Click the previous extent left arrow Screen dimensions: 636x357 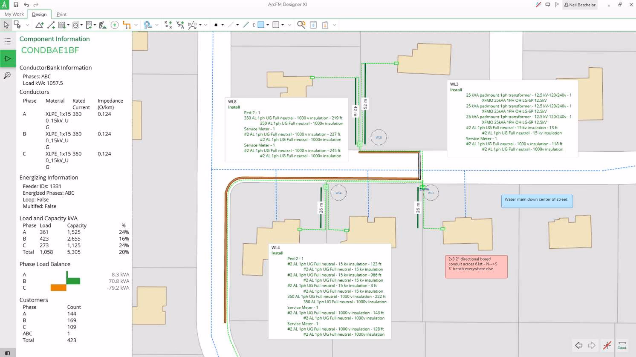[578, 345]
